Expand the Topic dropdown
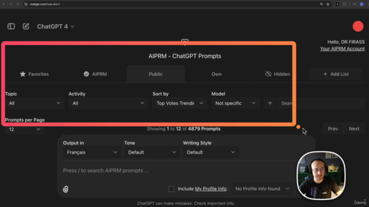This screenshot has width=369, height=207. tap(35, 103)
